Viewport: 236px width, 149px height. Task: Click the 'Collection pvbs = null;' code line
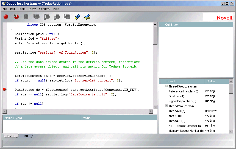(x=37, y=34)
